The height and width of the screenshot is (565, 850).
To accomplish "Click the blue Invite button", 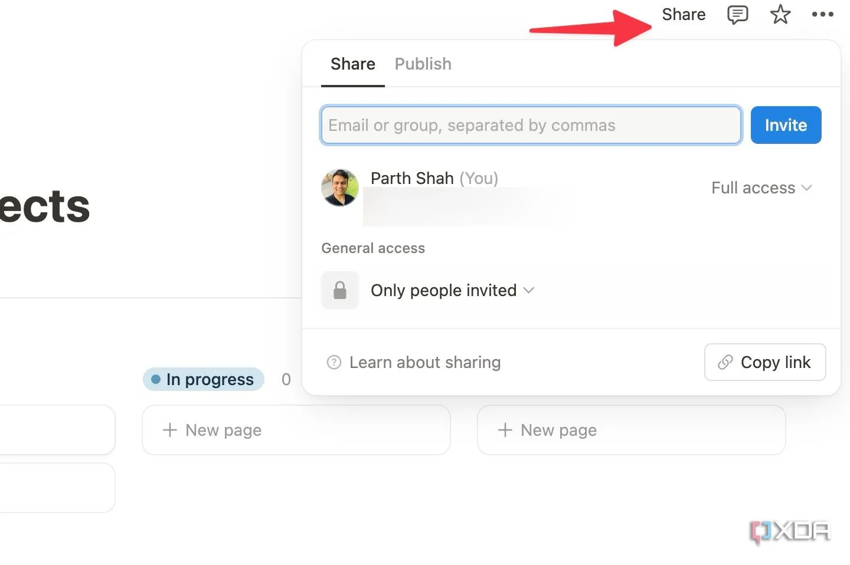I will pyautogui.click(x=786, y=125).
